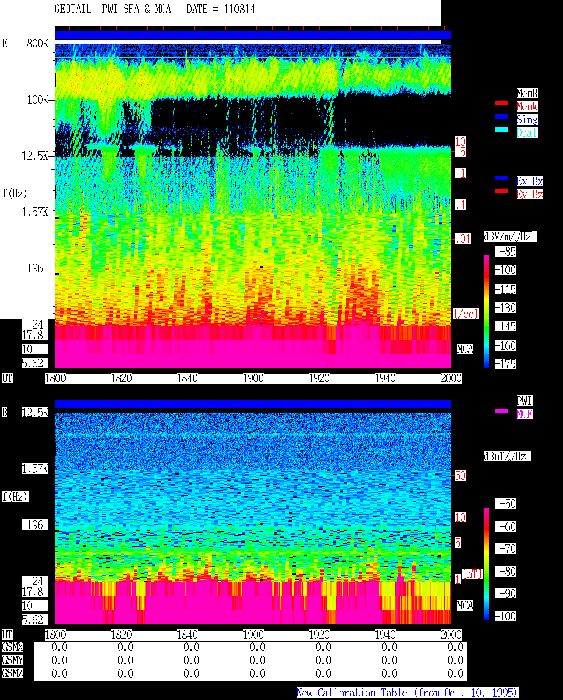Click the red MemW legend swatch
Viewport: 563px width, 700px height.
point(501,103)
